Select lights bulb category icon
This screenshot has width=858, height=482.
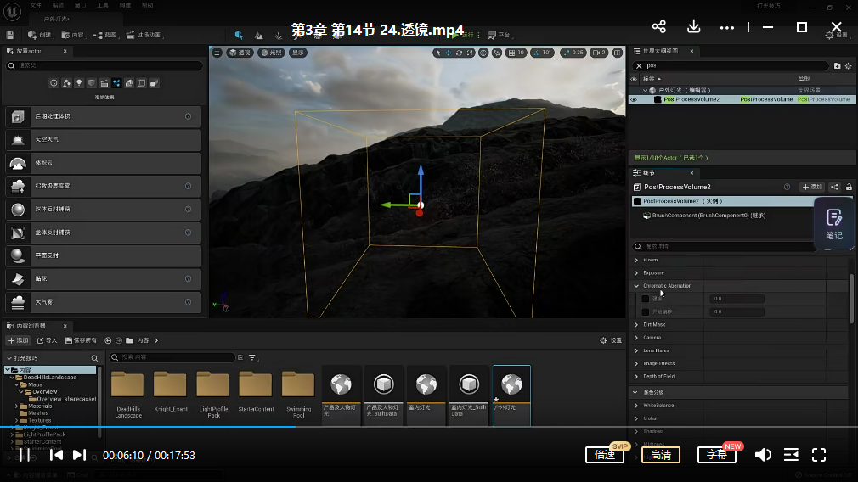(79, 83)
